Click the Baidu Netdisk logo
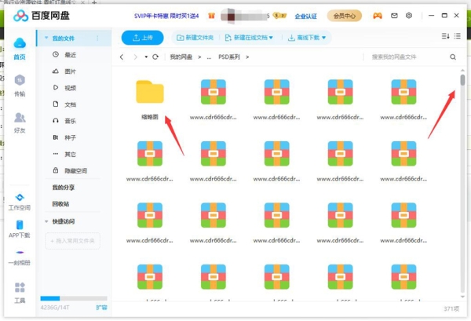 pyautogui.click(x=42, y=16)
